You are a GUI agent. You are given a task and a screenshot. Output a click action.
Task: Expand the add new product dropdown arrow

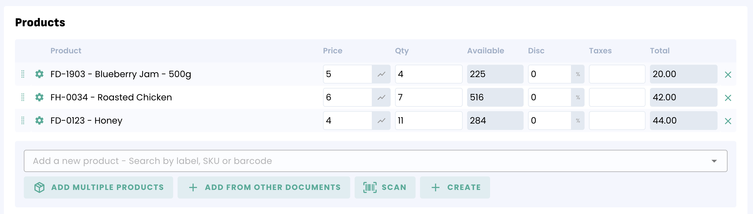(x=714, y=161)
